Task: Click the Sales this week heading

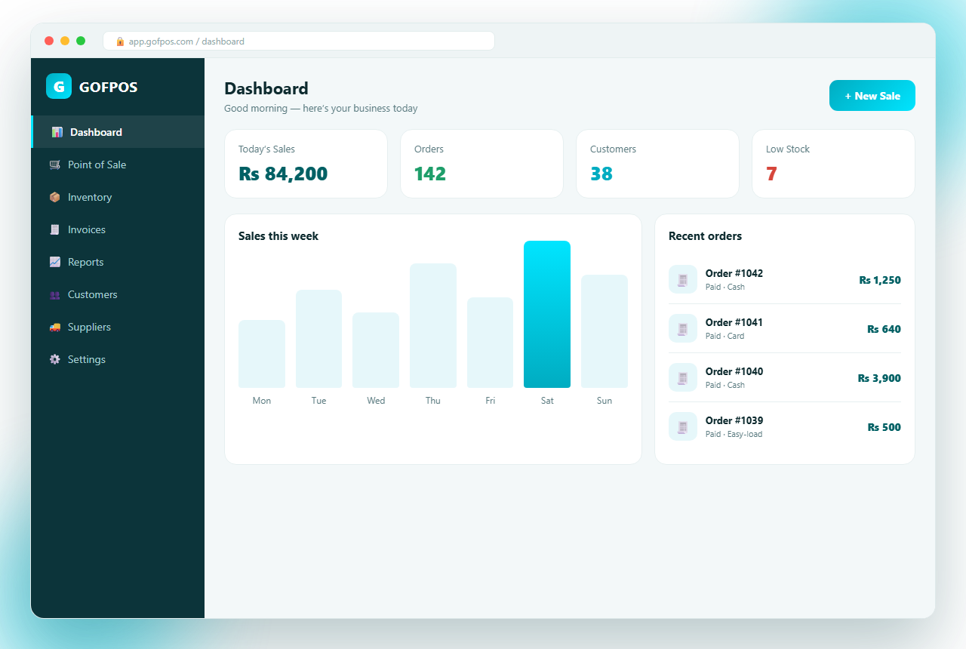Action: point(278,236)
